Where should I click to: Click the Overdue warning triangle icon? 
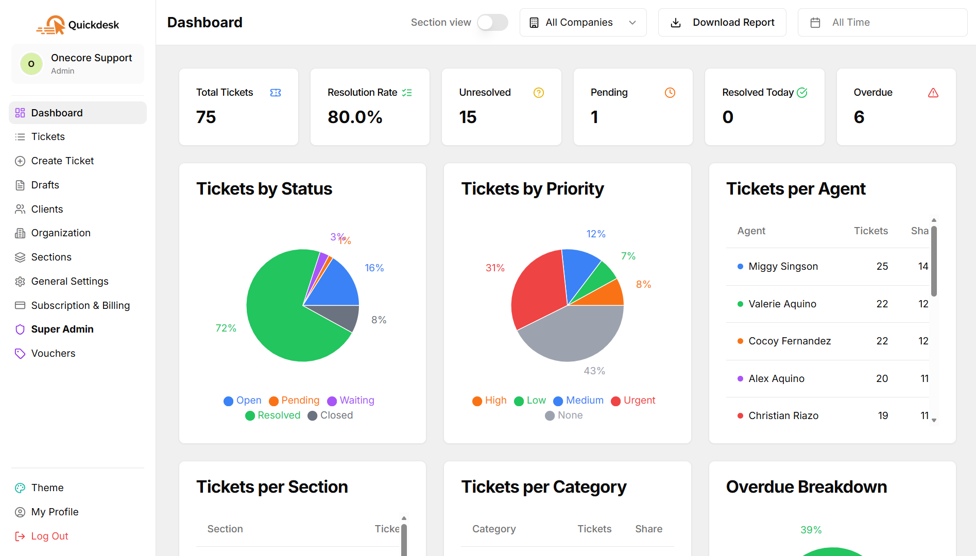(933, 93)
